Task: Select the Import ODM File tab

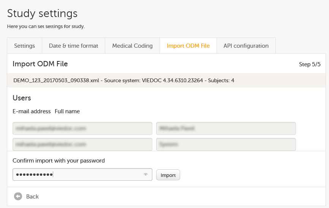Action: click(188, 46)
